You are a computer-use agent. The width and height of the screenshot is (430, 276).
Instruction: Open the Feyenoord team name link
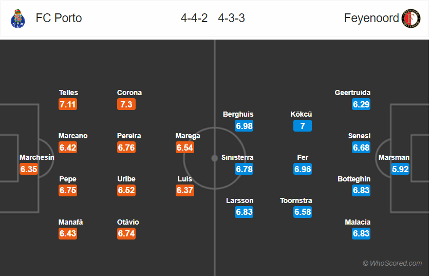pyautogui.click(x=371, y=18)
